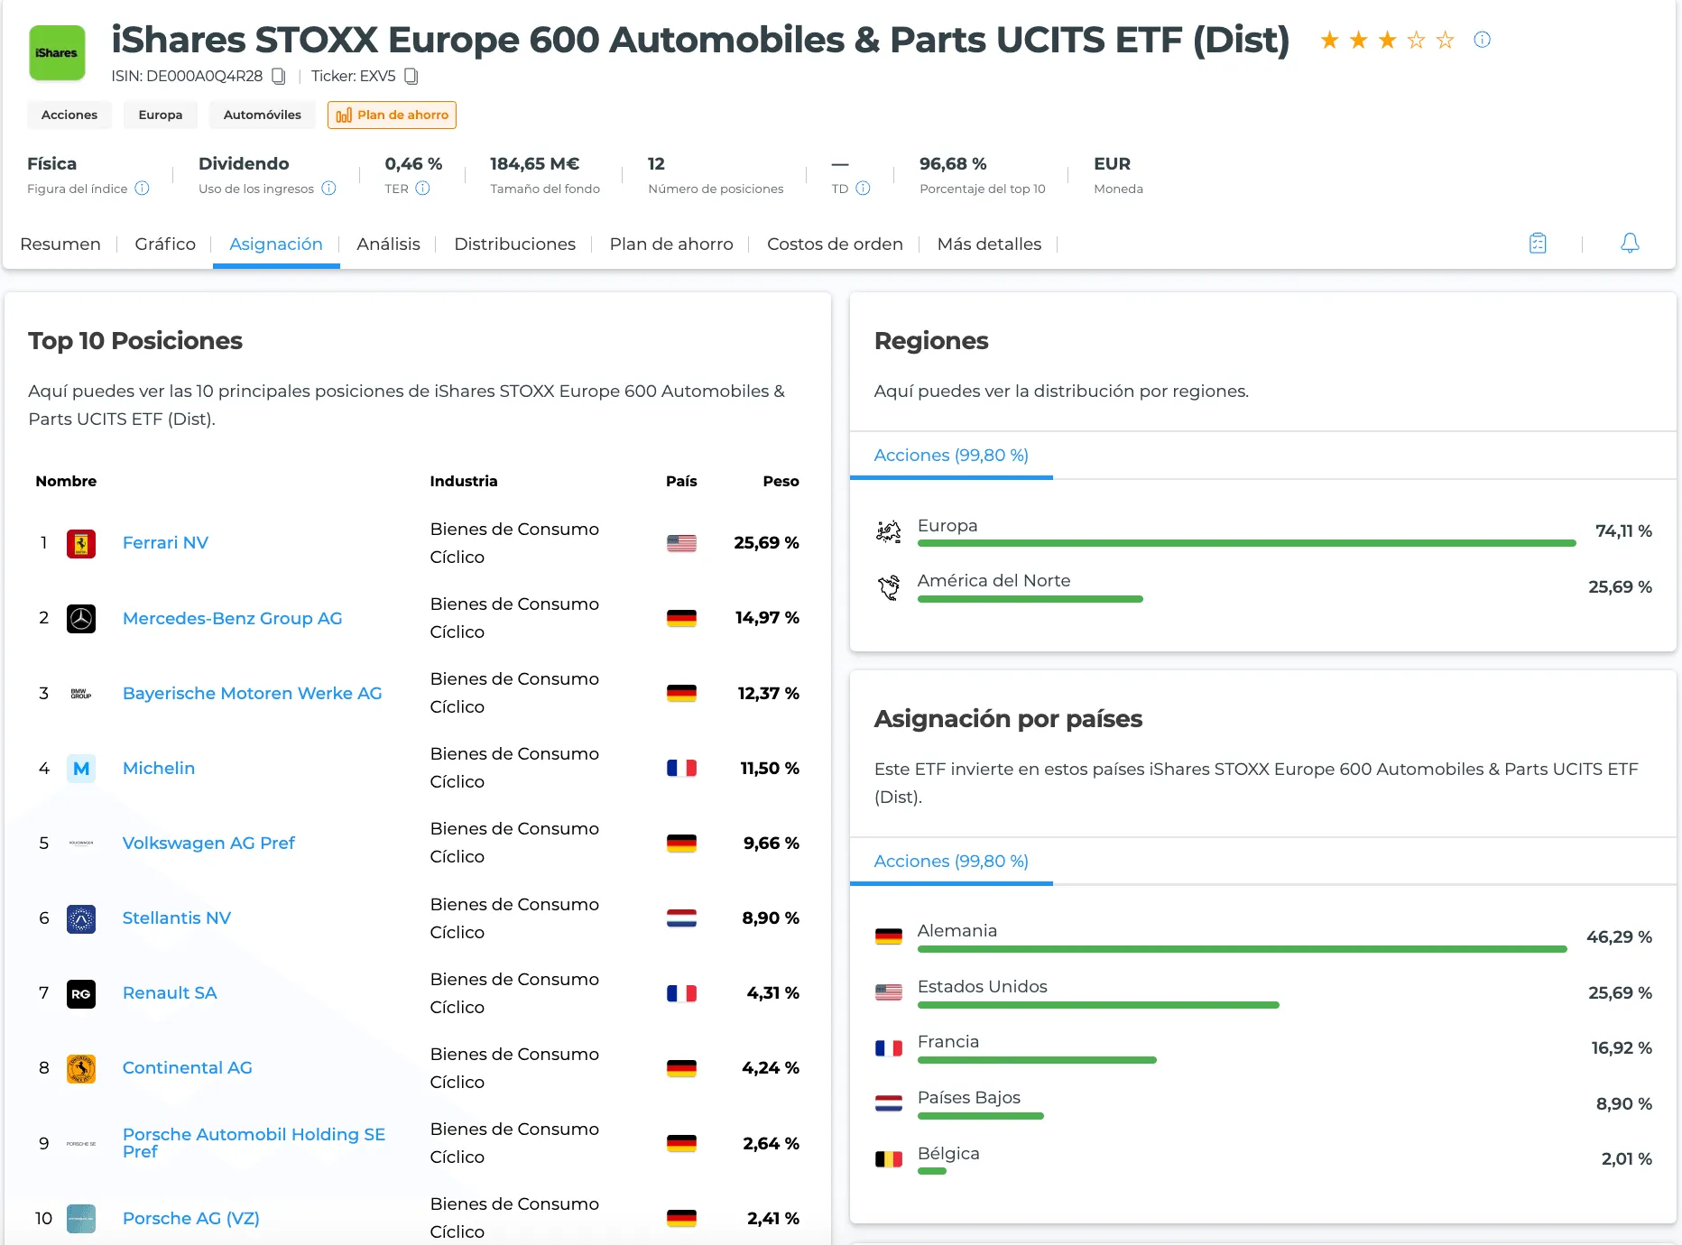Click the 25,69 % weight for Ferrari
Image resolution: width=1682 pixels, height=1245 pixels.
pyautogui.click(x=766, y=543)
